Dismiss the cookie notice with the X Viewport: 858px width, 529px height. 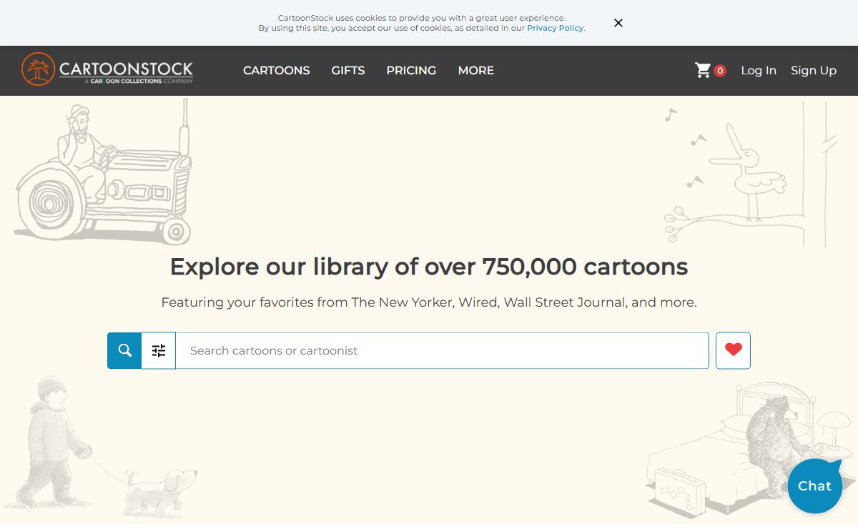click(618, 23)
